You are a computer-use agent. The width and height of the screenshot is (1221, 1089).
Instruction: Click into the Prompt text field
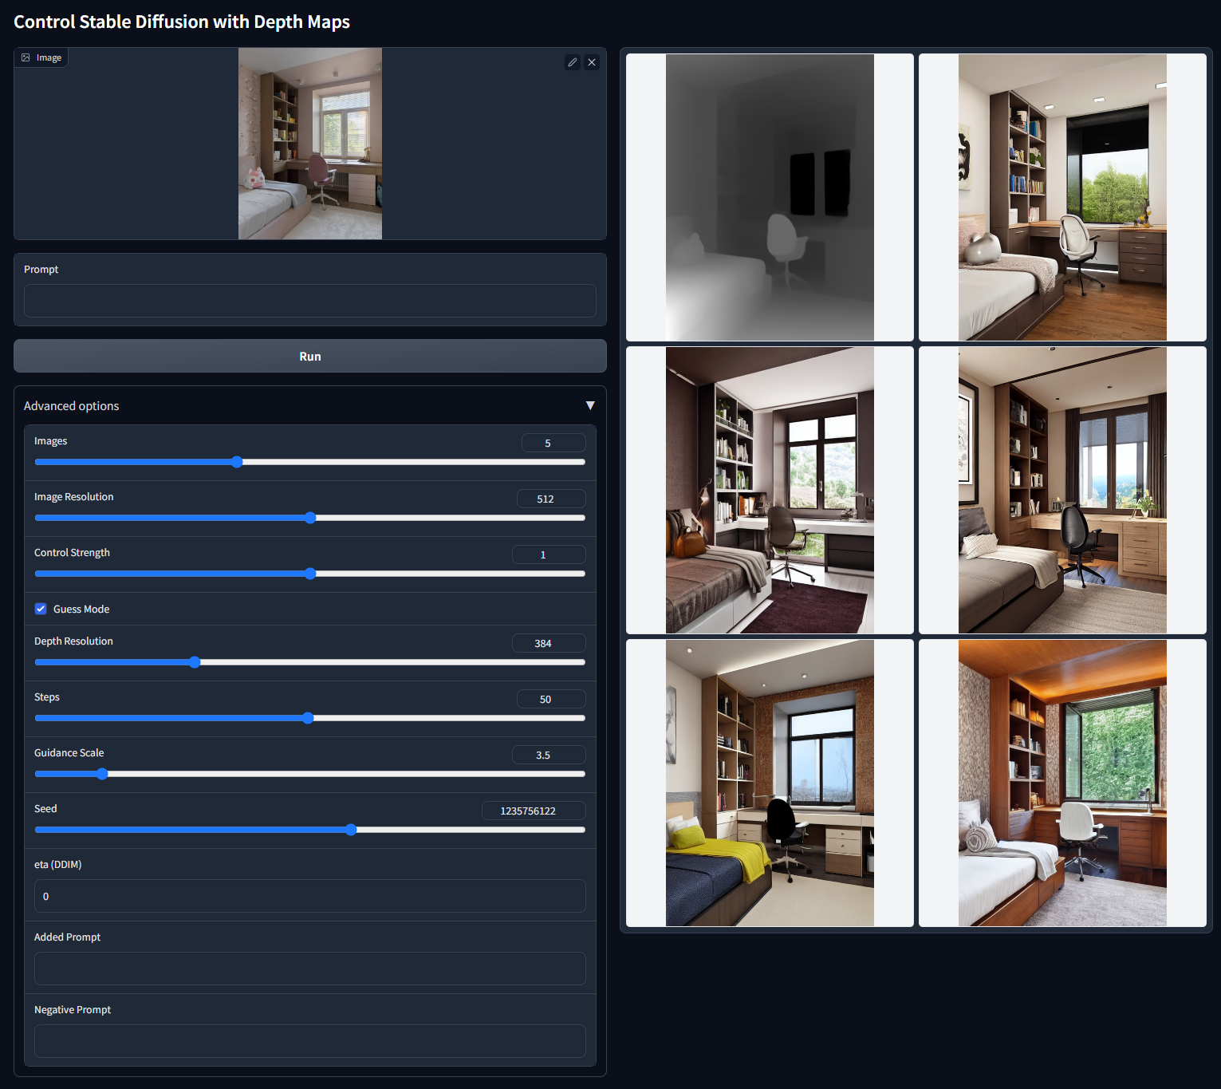(310, 301)
